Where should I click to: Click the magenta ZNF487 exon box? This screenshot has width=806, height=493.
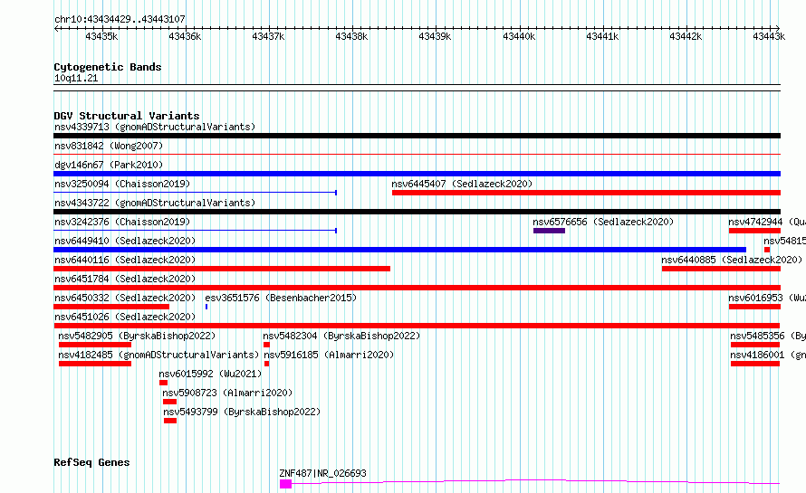(285, 484)
